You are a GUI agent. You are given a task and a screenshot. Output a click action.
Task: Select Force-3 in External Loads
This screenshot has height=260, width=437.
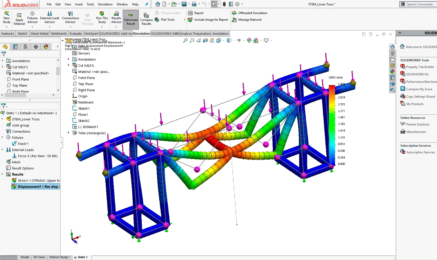(x=35, y=156)
